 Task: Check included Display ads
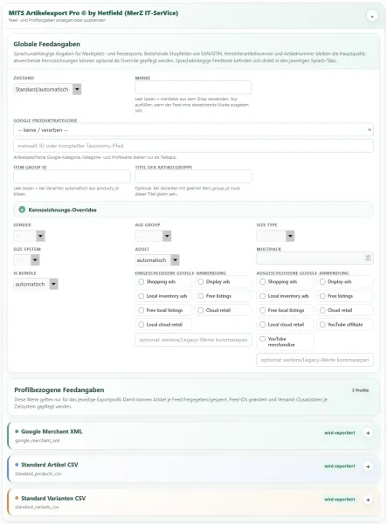[201, 282]
